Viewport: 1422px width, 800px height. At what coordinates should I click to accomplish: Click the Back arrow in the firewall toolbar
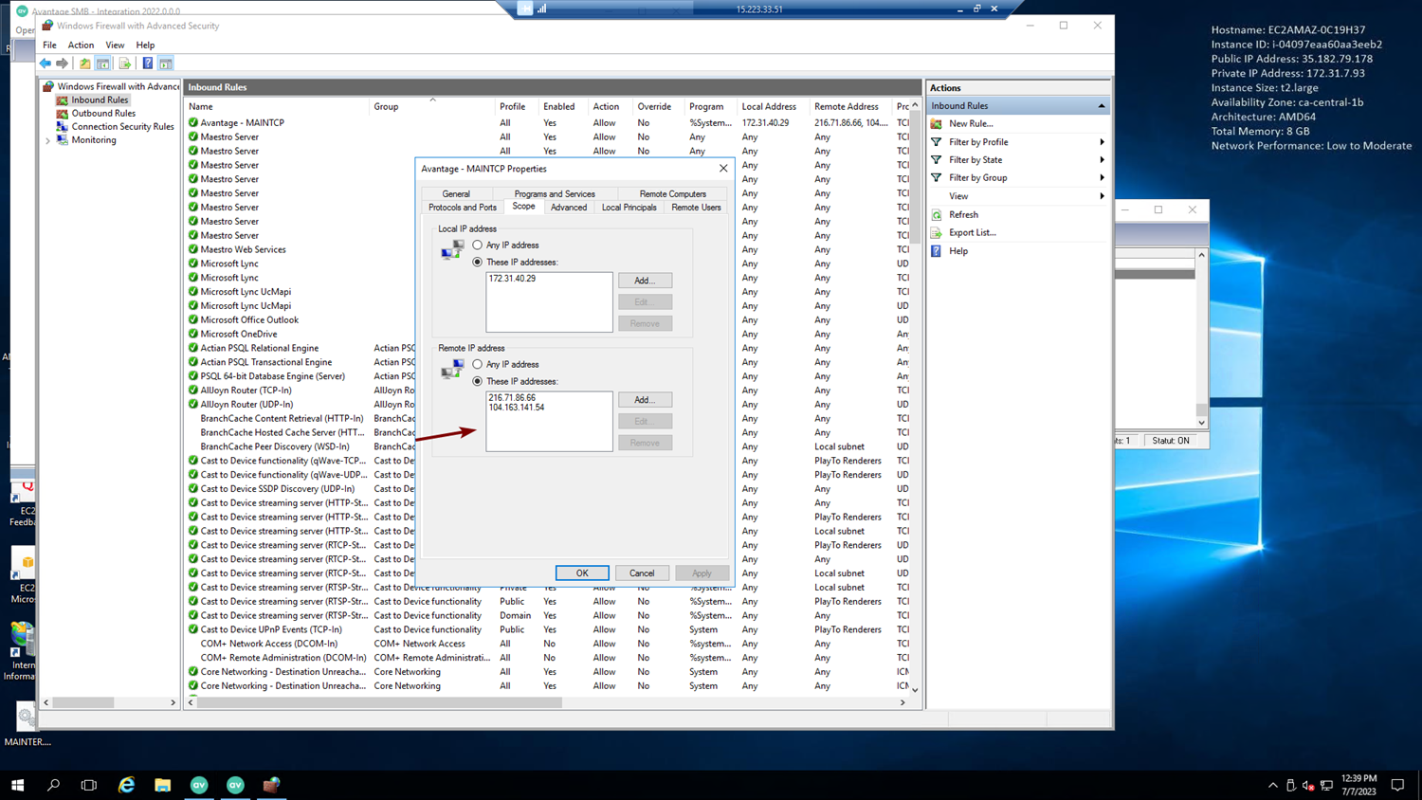pyautogui.click(x=45, y=64)
